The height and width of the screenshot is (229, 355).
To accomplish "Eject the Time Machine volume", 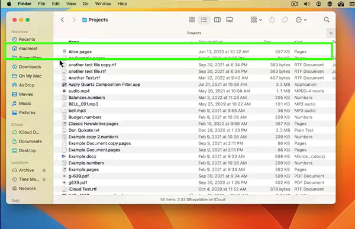I will 44,179.
